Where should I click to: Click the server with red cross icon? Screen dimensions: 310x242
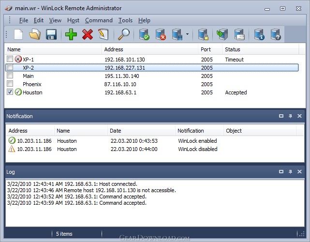pyautogui.click(x=161, y=34)
